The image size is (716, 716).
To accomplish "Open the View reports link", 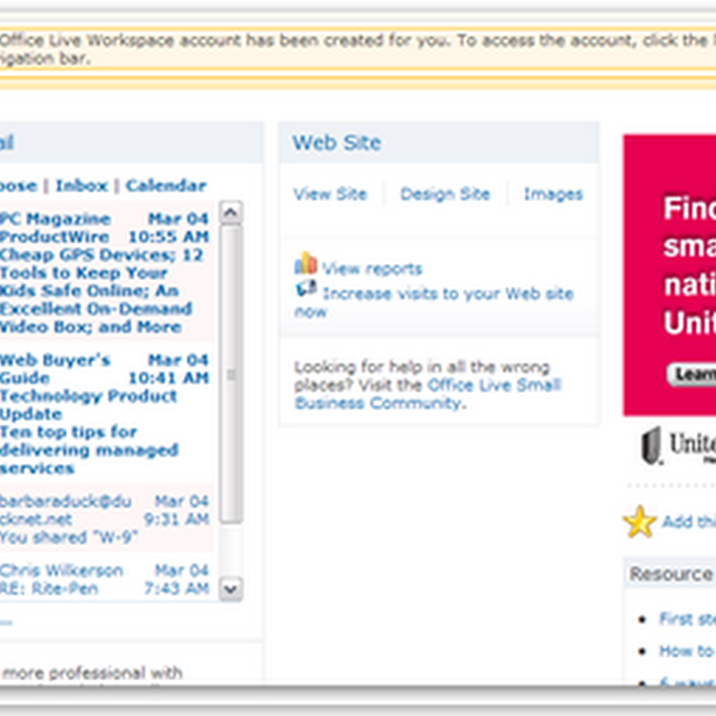I will (372, 268).
